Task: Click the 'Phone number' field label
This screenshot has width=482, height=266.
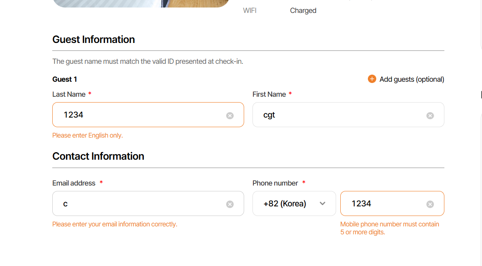Action: [x=275, y=183]
